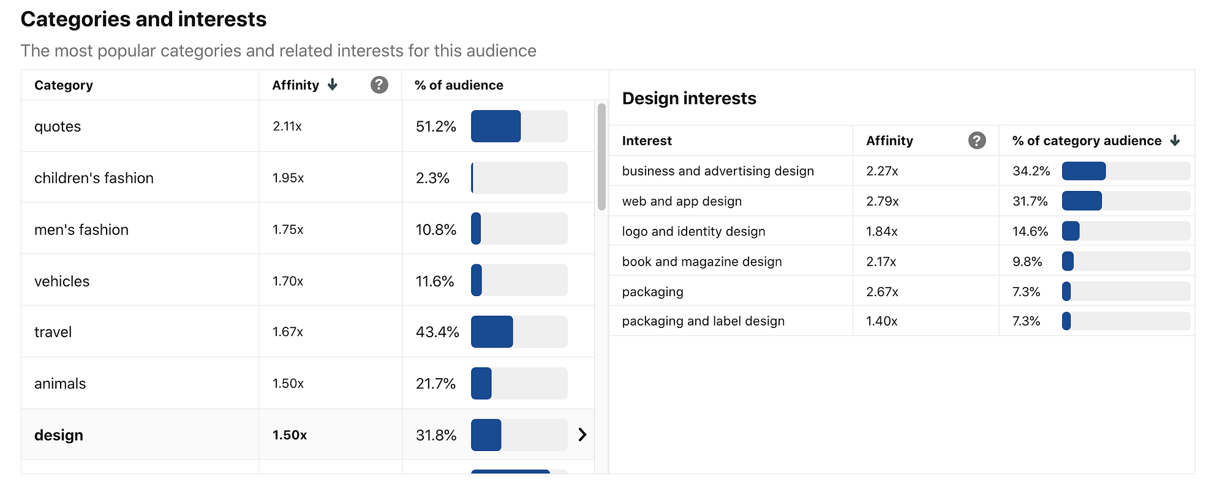This screenshot has width=1225, height=492.
Task: Select the design category row
Action: 307,434
